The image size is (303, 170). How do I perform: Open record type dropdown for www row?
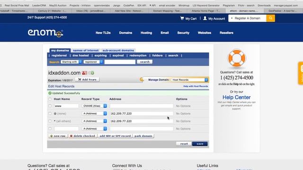tap(95, 106)
